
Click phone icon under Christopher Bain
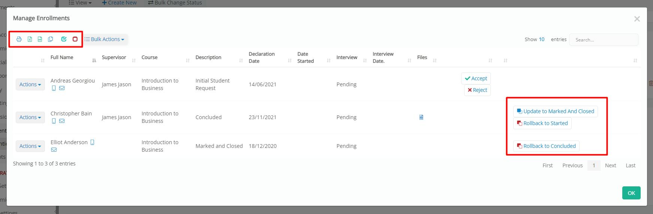pos(54,121)
